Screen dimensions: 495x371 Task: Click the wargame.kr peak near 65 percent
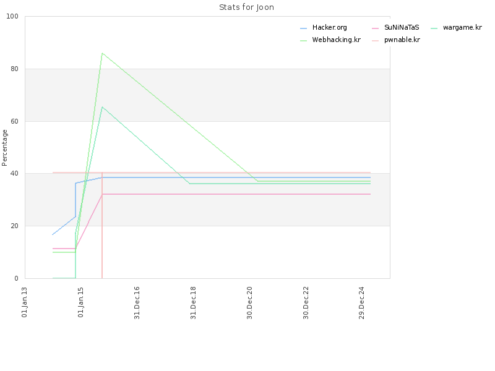102,107
